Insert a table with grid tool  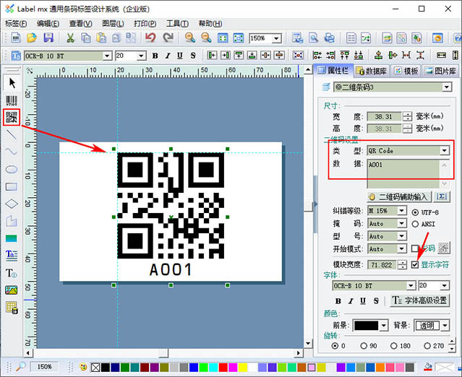pyautogui.click(x=12, y=308)
